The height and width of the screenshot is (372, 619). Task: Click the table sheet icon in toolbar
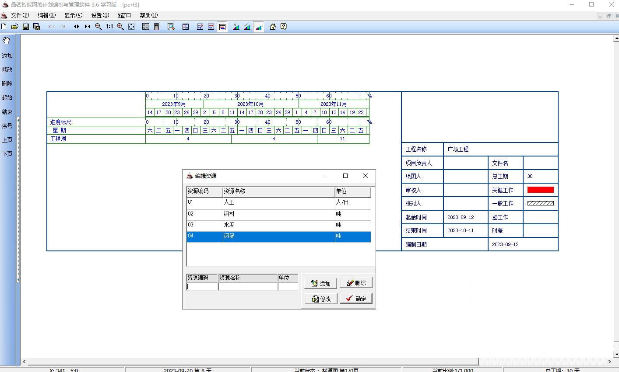186,27
